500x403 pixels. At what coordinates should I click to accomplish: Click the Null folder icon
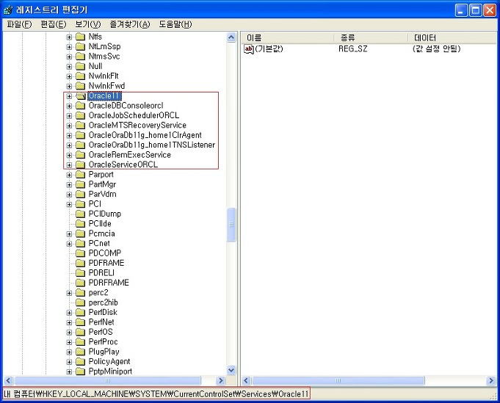[80, 66]
